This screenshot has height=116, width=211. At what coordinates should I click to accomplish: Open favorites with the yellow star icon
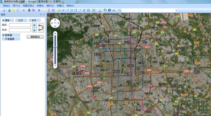pos(14,10)
